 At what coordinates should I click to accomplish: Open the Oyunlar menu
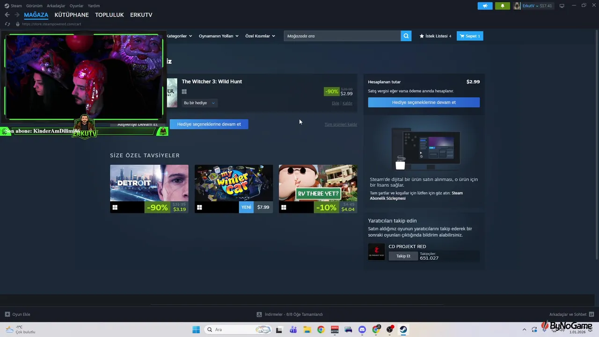point(77,6)
